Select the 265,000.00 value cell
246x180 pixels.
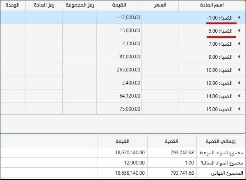(x=119, y=70)
